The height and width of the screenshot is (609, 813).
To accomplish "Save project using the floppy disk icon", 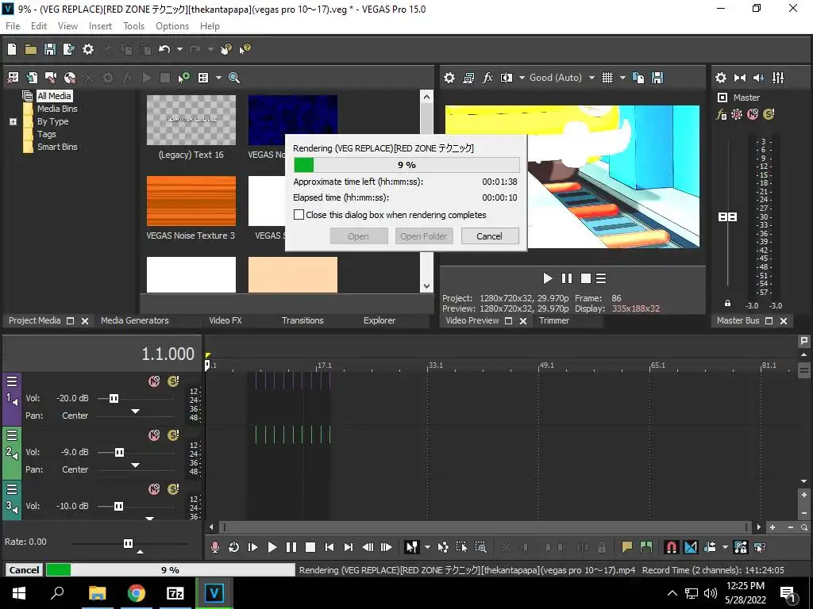I will [50, 49].
